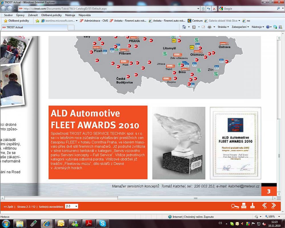Print the catalog using the printer icon

point(244,206)
